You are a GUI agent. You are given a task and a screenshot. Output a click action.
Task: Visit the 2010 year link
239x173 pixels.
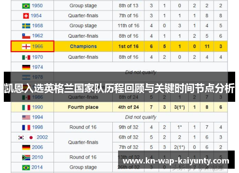point(37,157)
